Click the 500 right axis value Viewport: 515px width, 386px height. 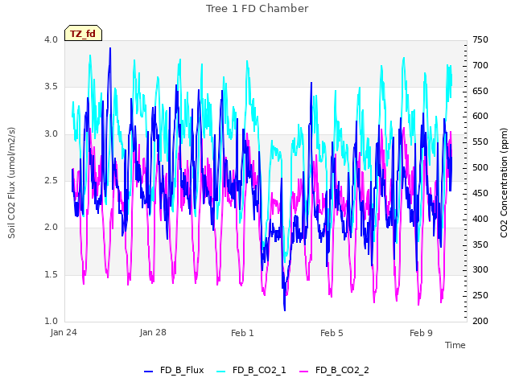[x=480, y=167]
